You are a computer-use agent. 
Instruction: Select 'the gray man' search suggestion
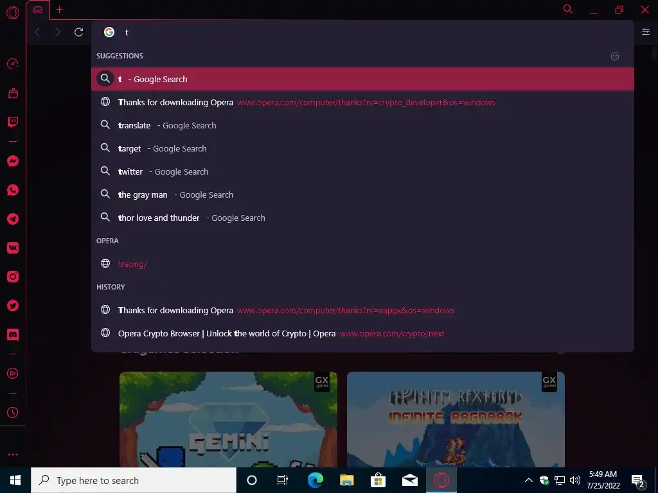[362, 195]
